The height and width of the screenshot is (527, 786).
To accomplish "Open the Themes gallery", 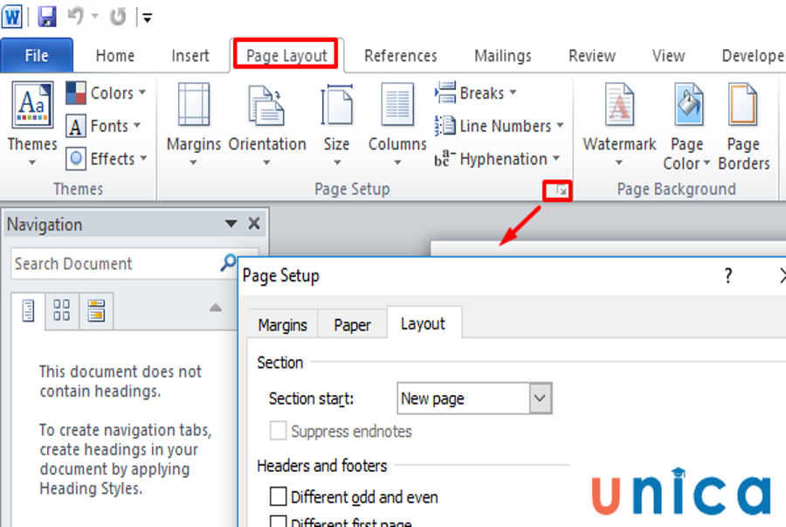I will [32, 124].
